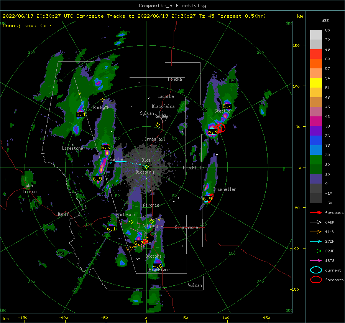
Task: Click the 5.4 tops label west of RockyMH
Action: point(81,114)
